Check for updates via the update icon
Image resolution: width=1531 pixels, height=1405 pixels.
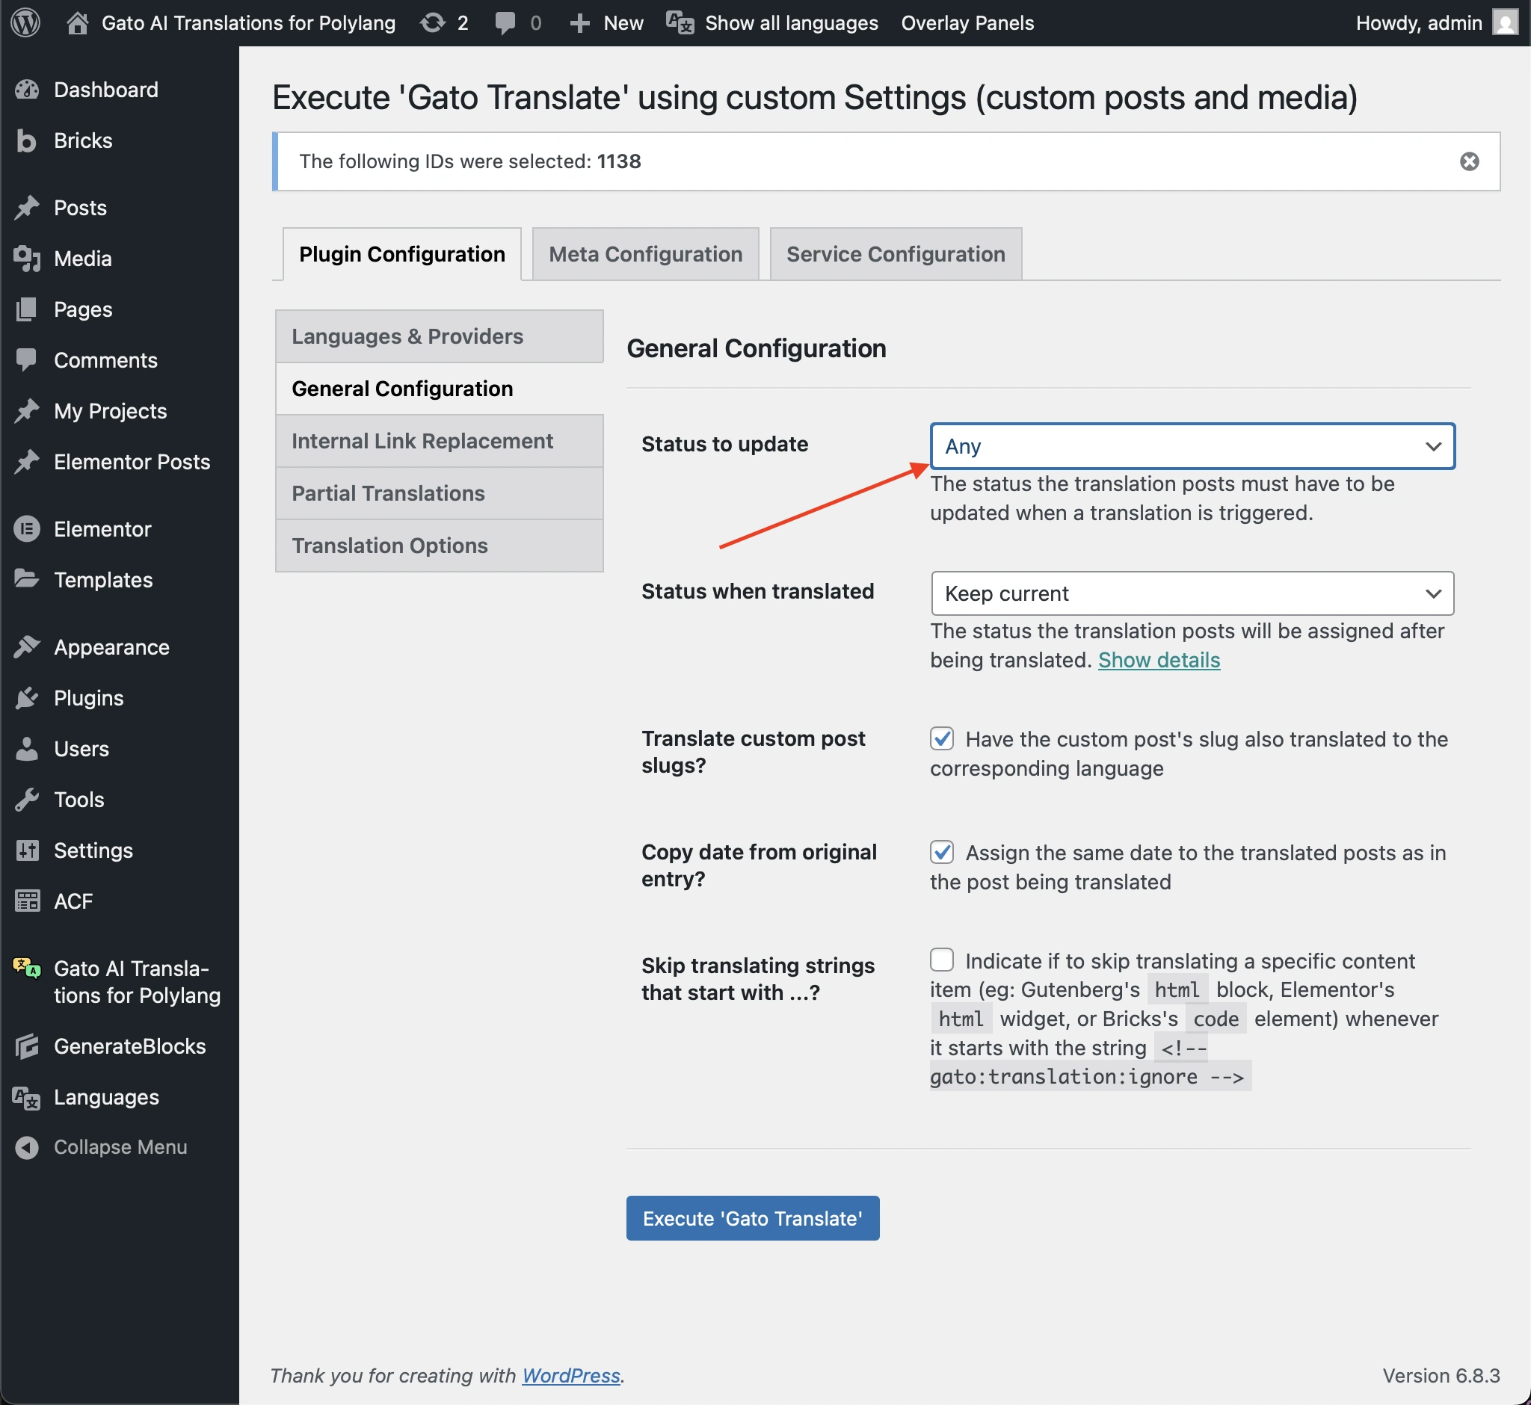(x=434, y=23)
